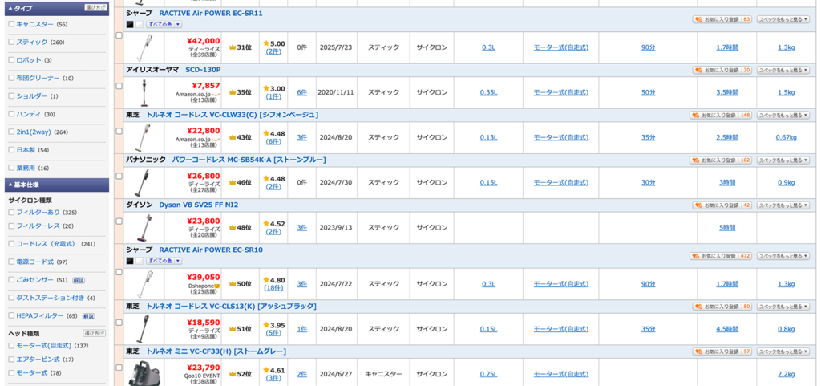Click the ¥7,857 price for SCD-130P
This screenshot has width=821, height=386.
tap(205, 85)
